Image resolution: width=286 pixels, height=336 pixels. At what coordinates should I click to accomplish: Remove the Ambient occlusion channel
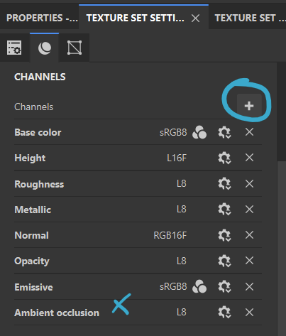(x=249, y=313)
